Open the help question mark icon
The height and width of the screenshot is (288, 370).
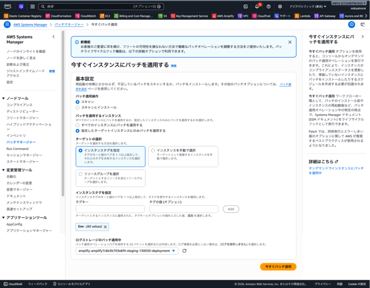pyautogui.click(x=268, y=7)
